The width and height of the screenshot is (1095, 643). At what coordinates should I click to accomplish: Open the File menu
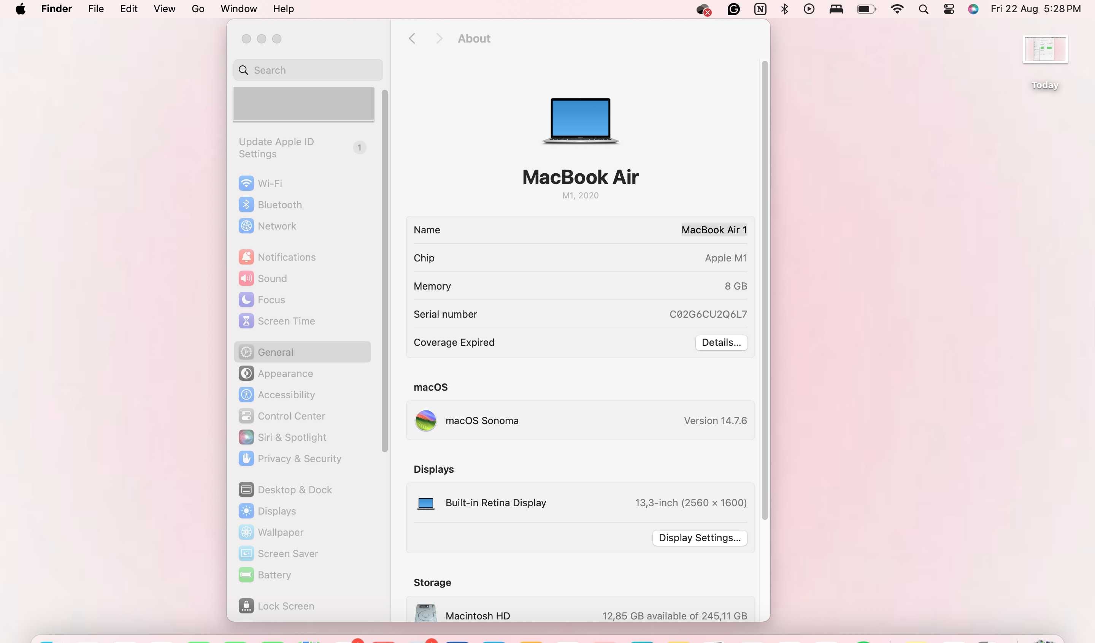tap(96, 9)
